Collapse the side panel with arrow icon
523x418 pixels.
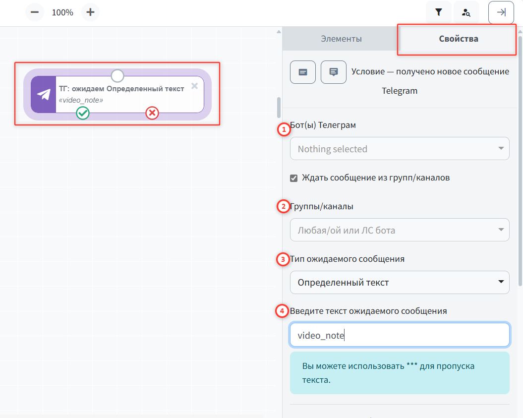[x=501, y=13]
